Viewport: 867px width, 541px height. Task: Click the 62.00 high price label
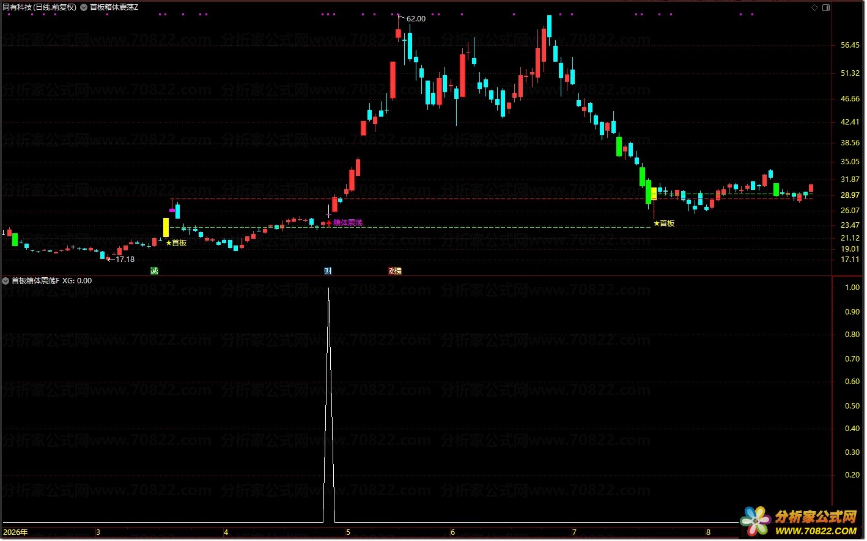point(416,19)
